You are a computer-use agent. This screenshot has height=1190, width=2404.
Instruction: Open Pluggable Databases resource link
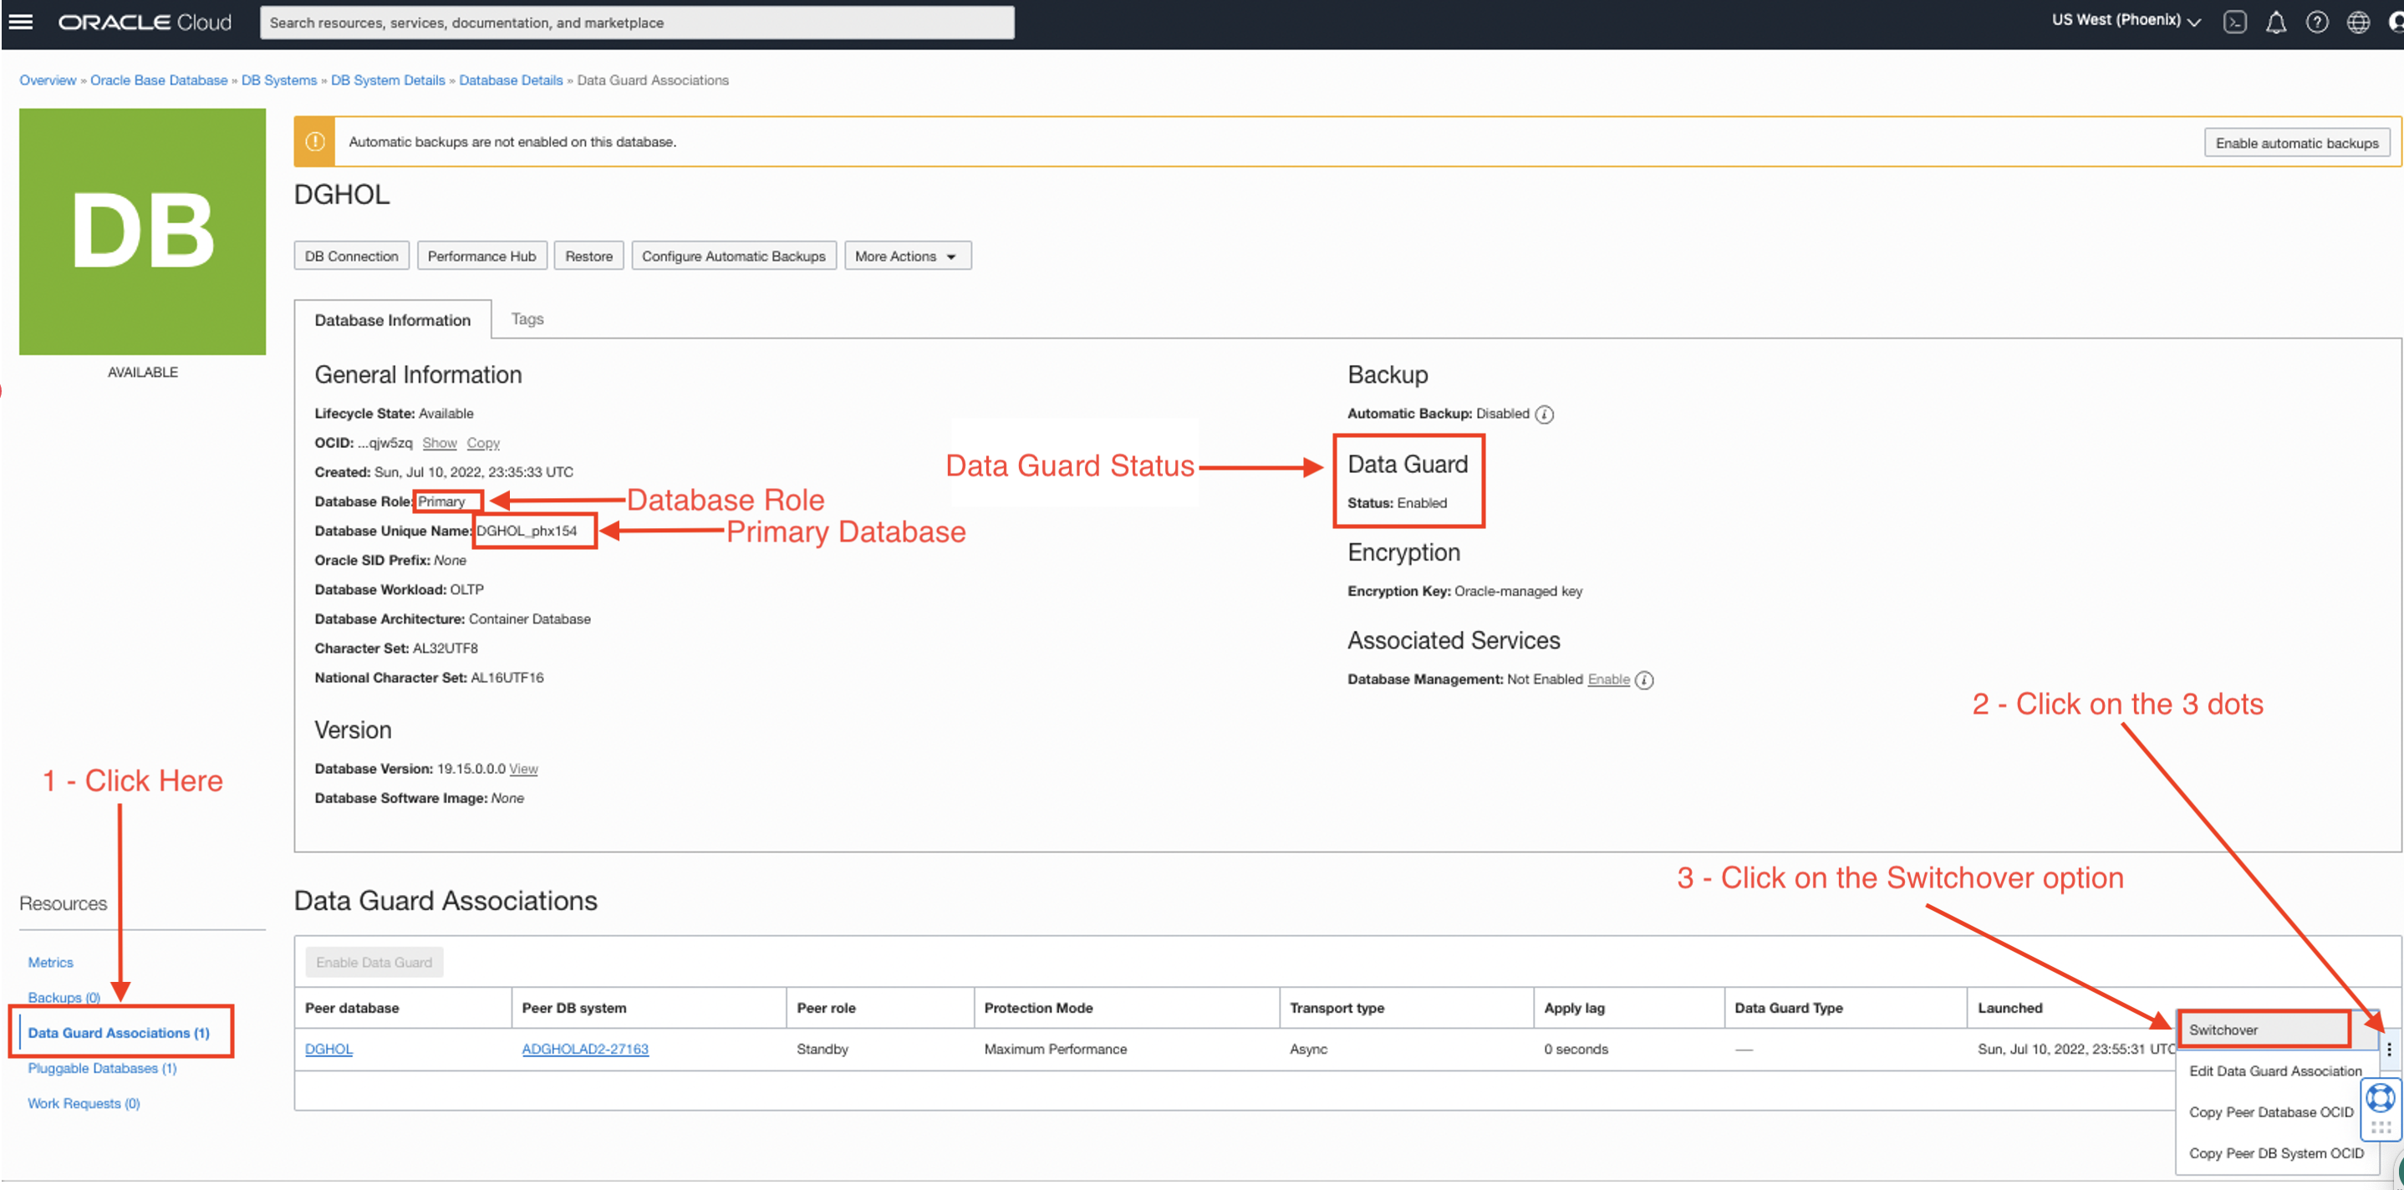pos(102,1068)
